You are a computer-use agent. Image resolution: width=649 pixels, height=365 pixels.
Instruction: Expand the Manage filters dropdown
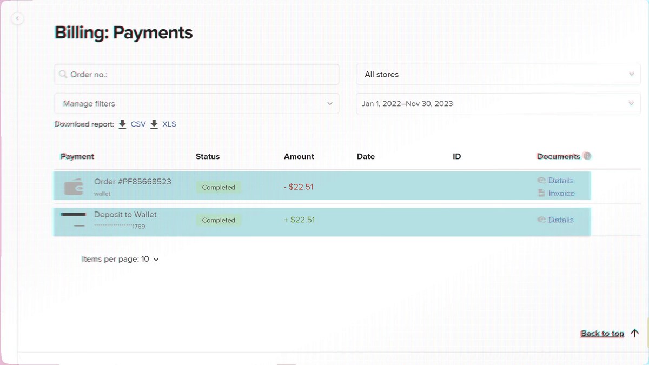click(197, 104)
